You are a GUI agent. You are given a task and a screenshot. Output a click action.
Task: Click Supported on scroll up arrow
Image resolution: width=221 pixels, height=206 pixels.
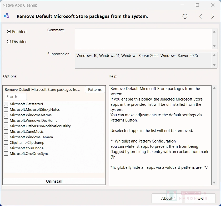(214, 55)
